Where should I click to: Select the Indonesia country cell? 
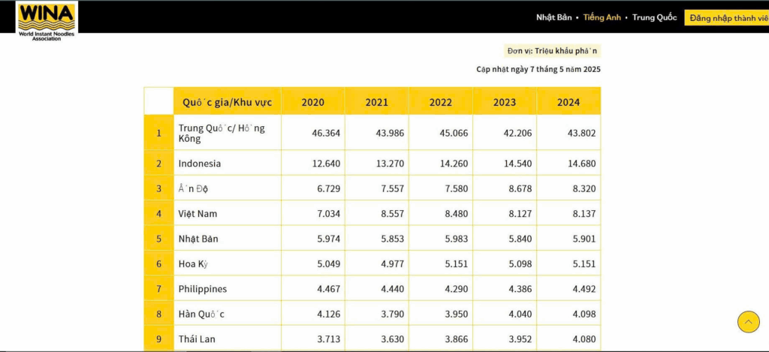pos(200,164)
